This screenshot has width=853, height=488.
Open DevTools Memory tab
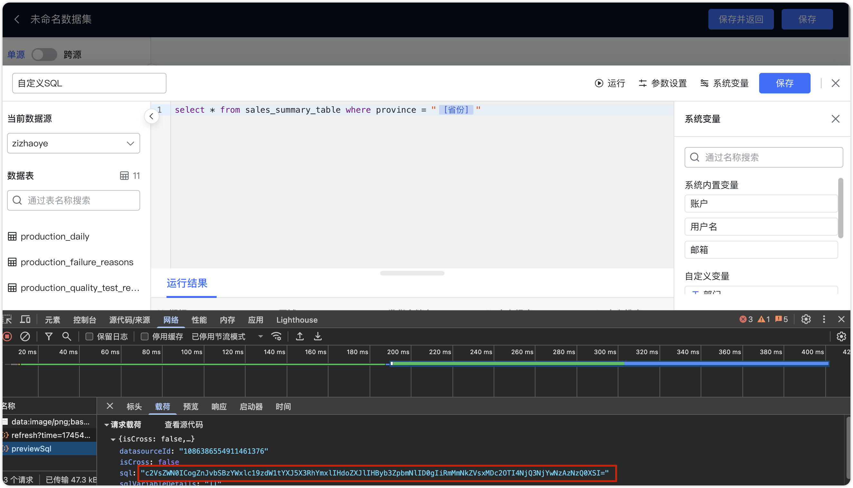pyautogui.click(x=228, y=320)
